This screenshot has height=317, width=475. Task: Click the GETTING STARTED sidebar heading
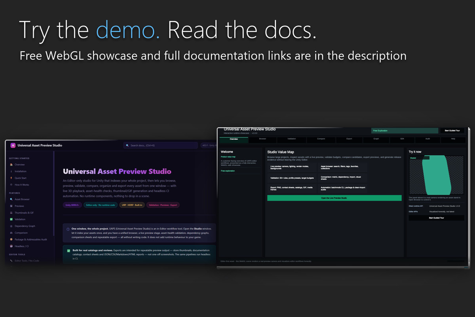coord(19,158)
